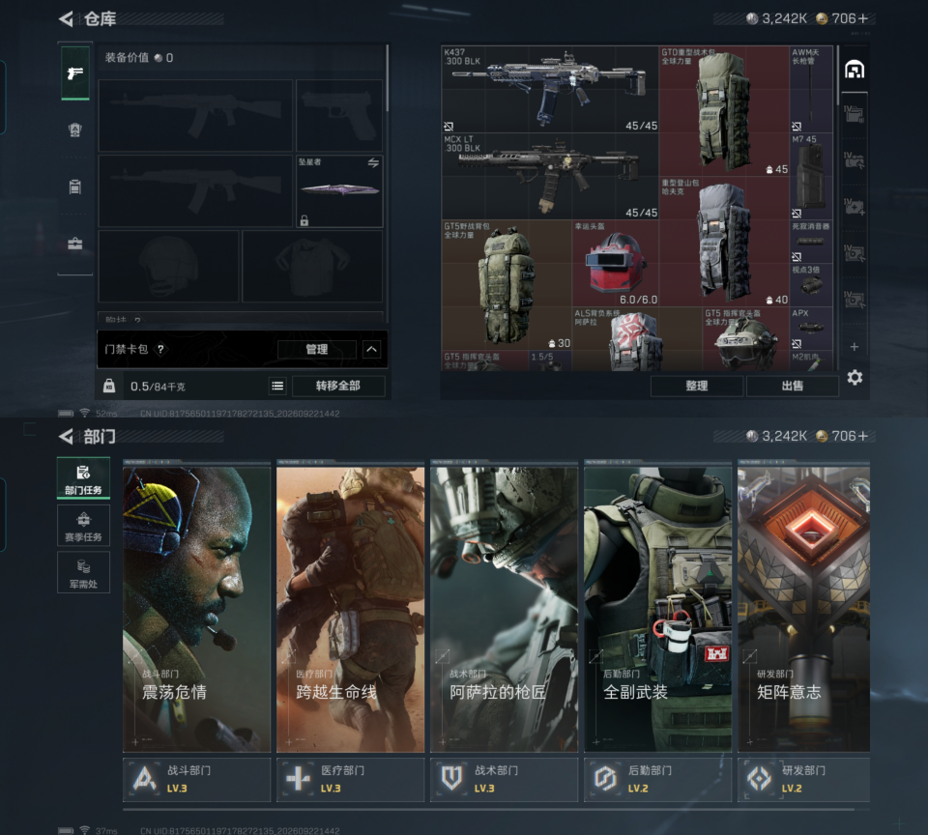Click the plus next to 706 in 部门 screen
Viewport: 928px width, 835px height.
[x=863, y=436]
